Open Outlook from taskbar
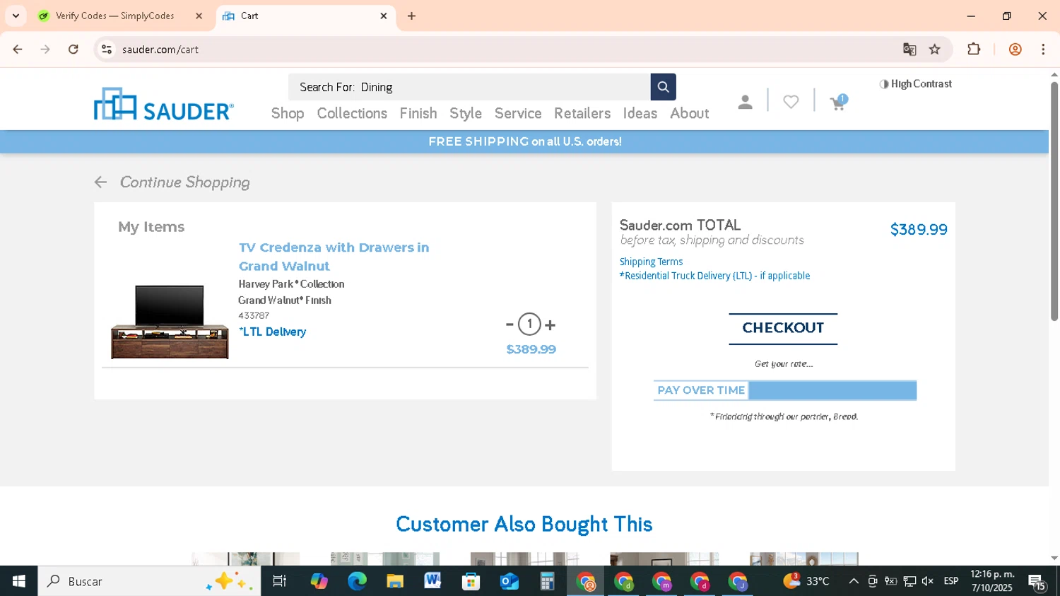 (x=510, y=581)
